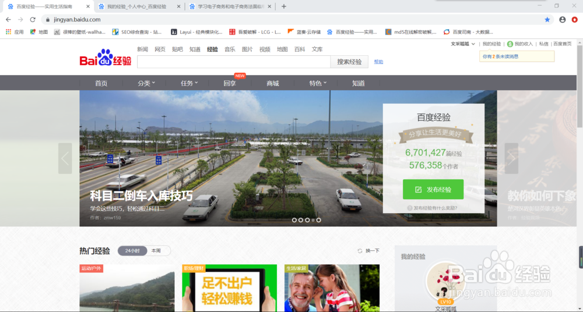
Task: Open the 首页 navigation item
Action: (x=101, y=83)
